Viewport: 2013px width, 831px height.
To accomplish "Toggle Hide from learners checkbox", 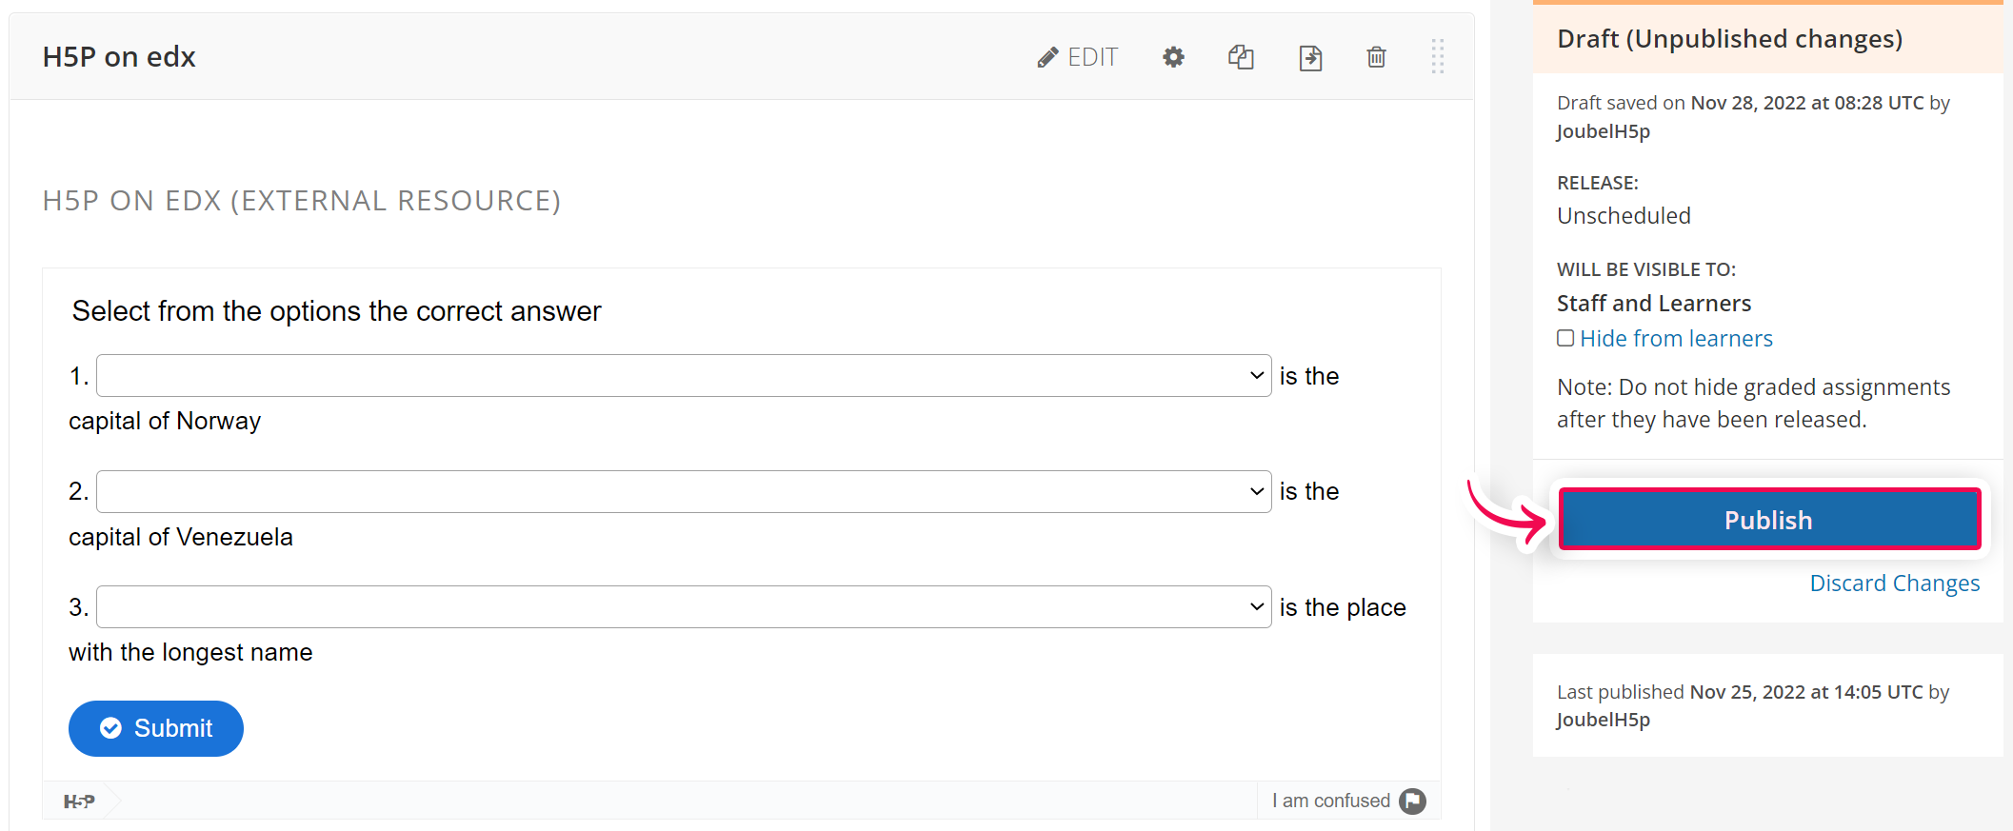I will (1565, 338).
